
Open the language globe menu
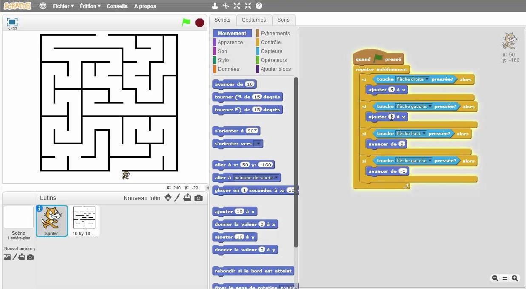click(x=43, y=6)
